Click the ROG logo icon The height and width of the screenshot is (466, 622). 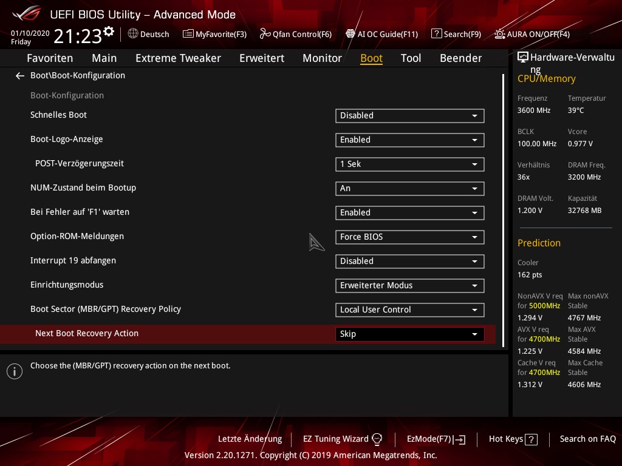(26, 14)
